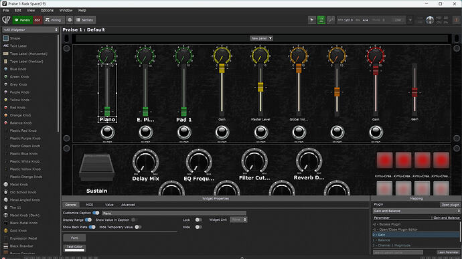Viewport: 462px width, 259px height.
Task: Click the play transport button
Action: (x=312, y=20)
